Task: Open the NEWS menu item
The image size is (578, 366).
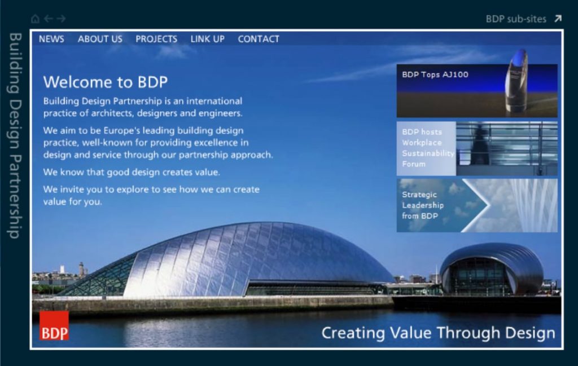Action: pos(51,39)
